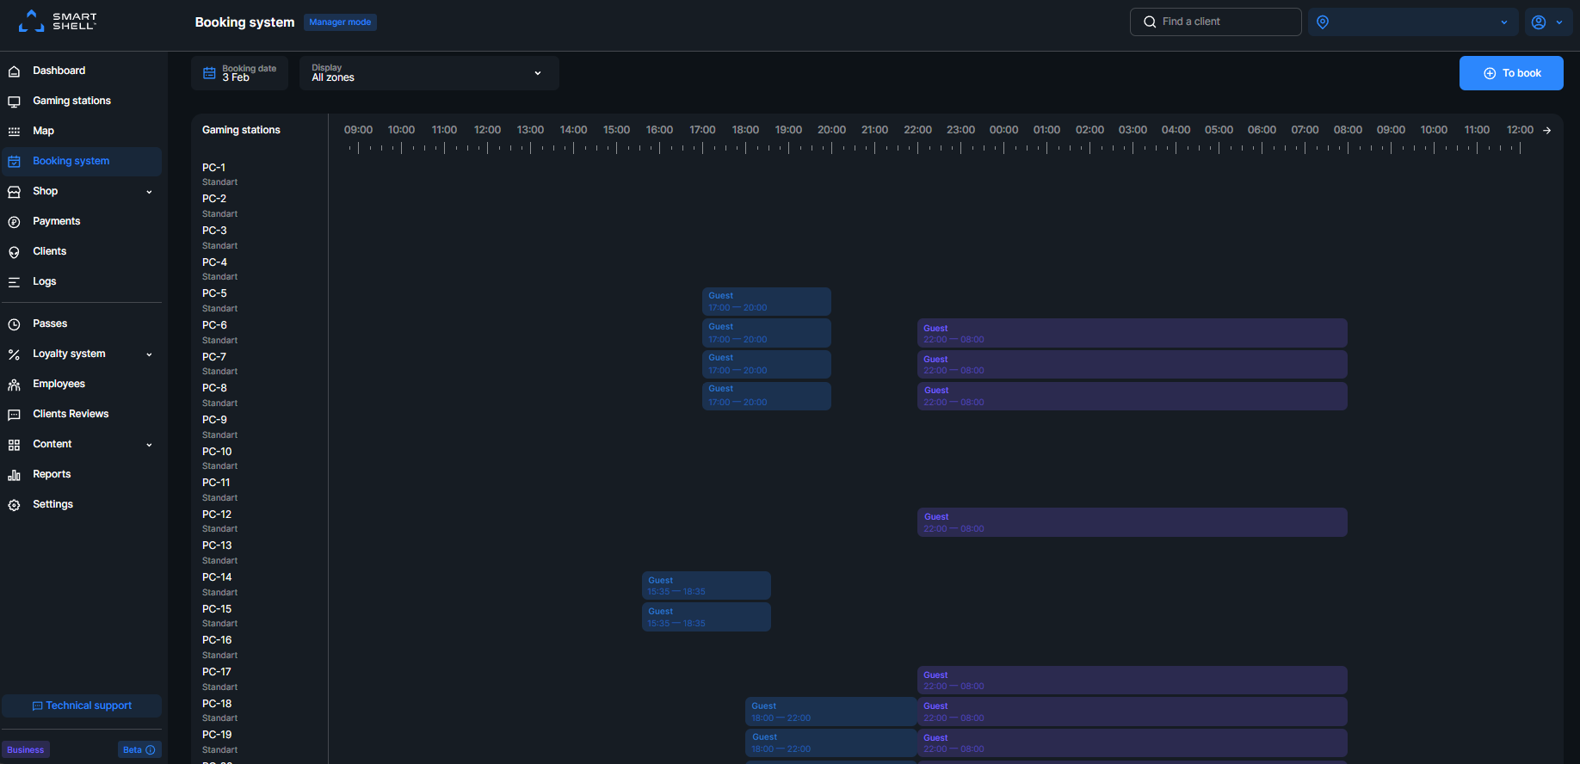The width and height of the screenshot is (1580, 764).
Task: Go to Gaming stations page
Action: pos(71,101)
